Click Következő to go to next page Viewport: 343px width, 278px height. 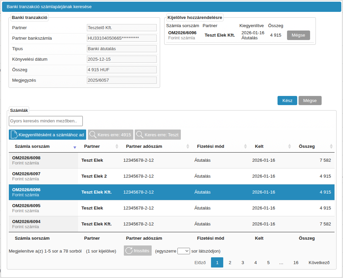coord(319,262)
